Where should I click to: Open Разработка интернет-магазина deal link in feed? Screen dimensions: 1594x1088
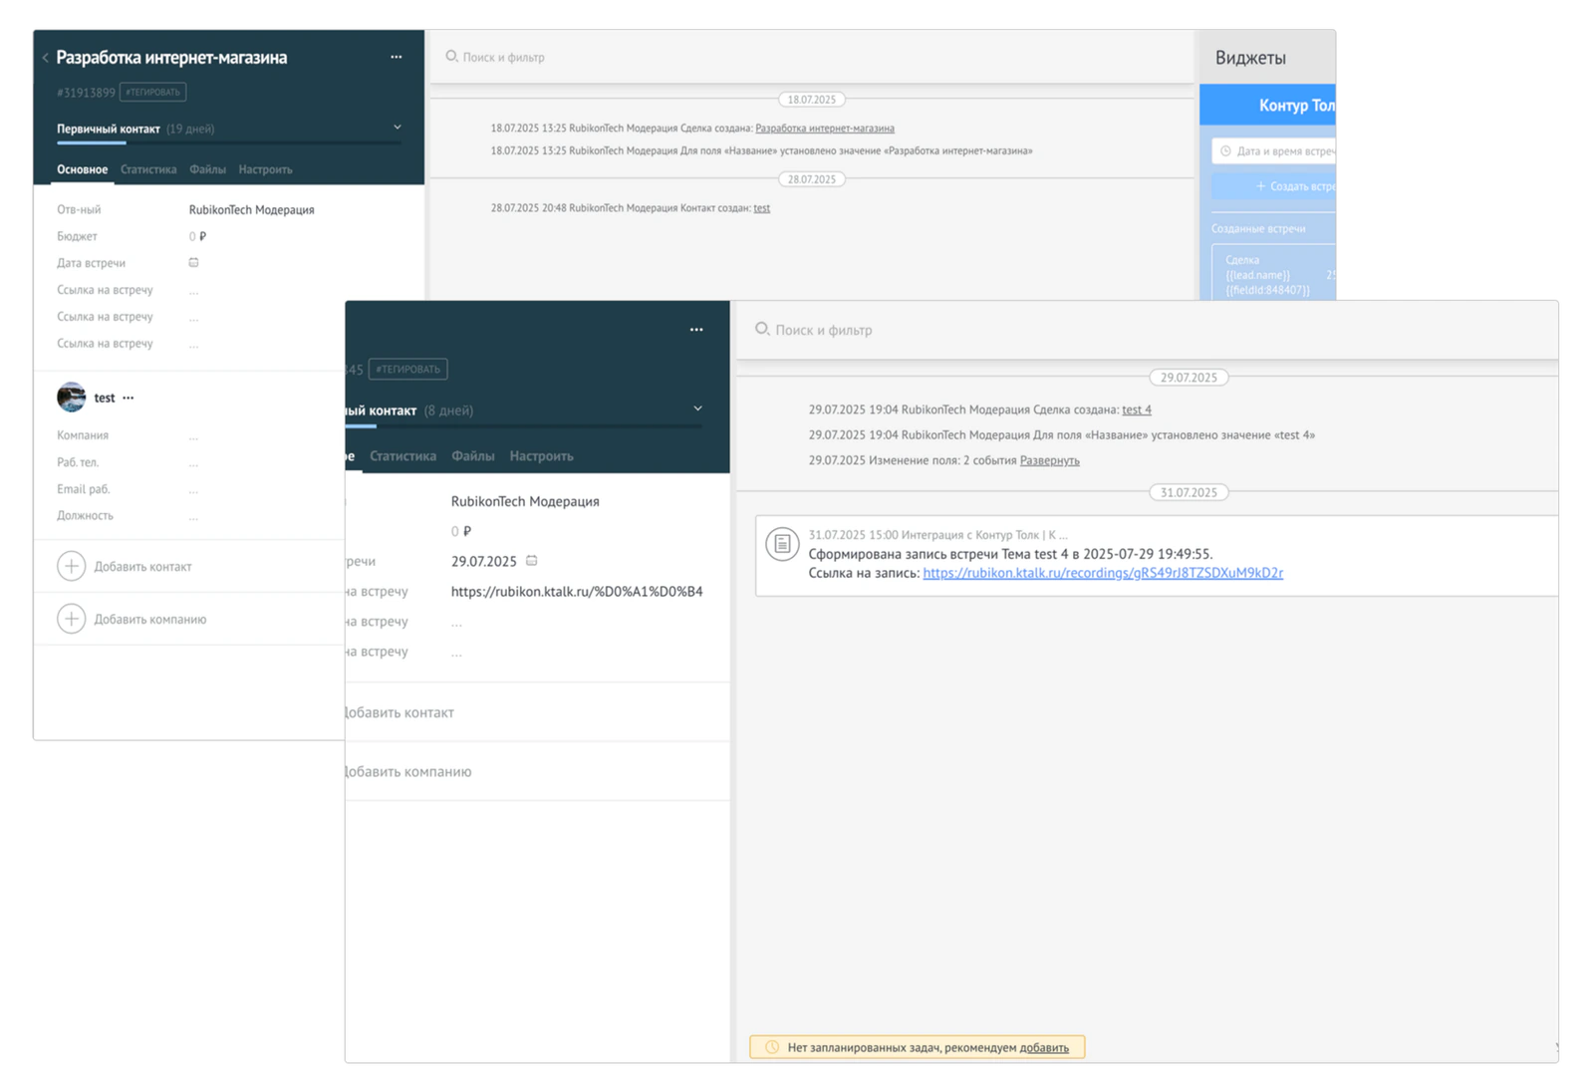(x=825, y=129)
